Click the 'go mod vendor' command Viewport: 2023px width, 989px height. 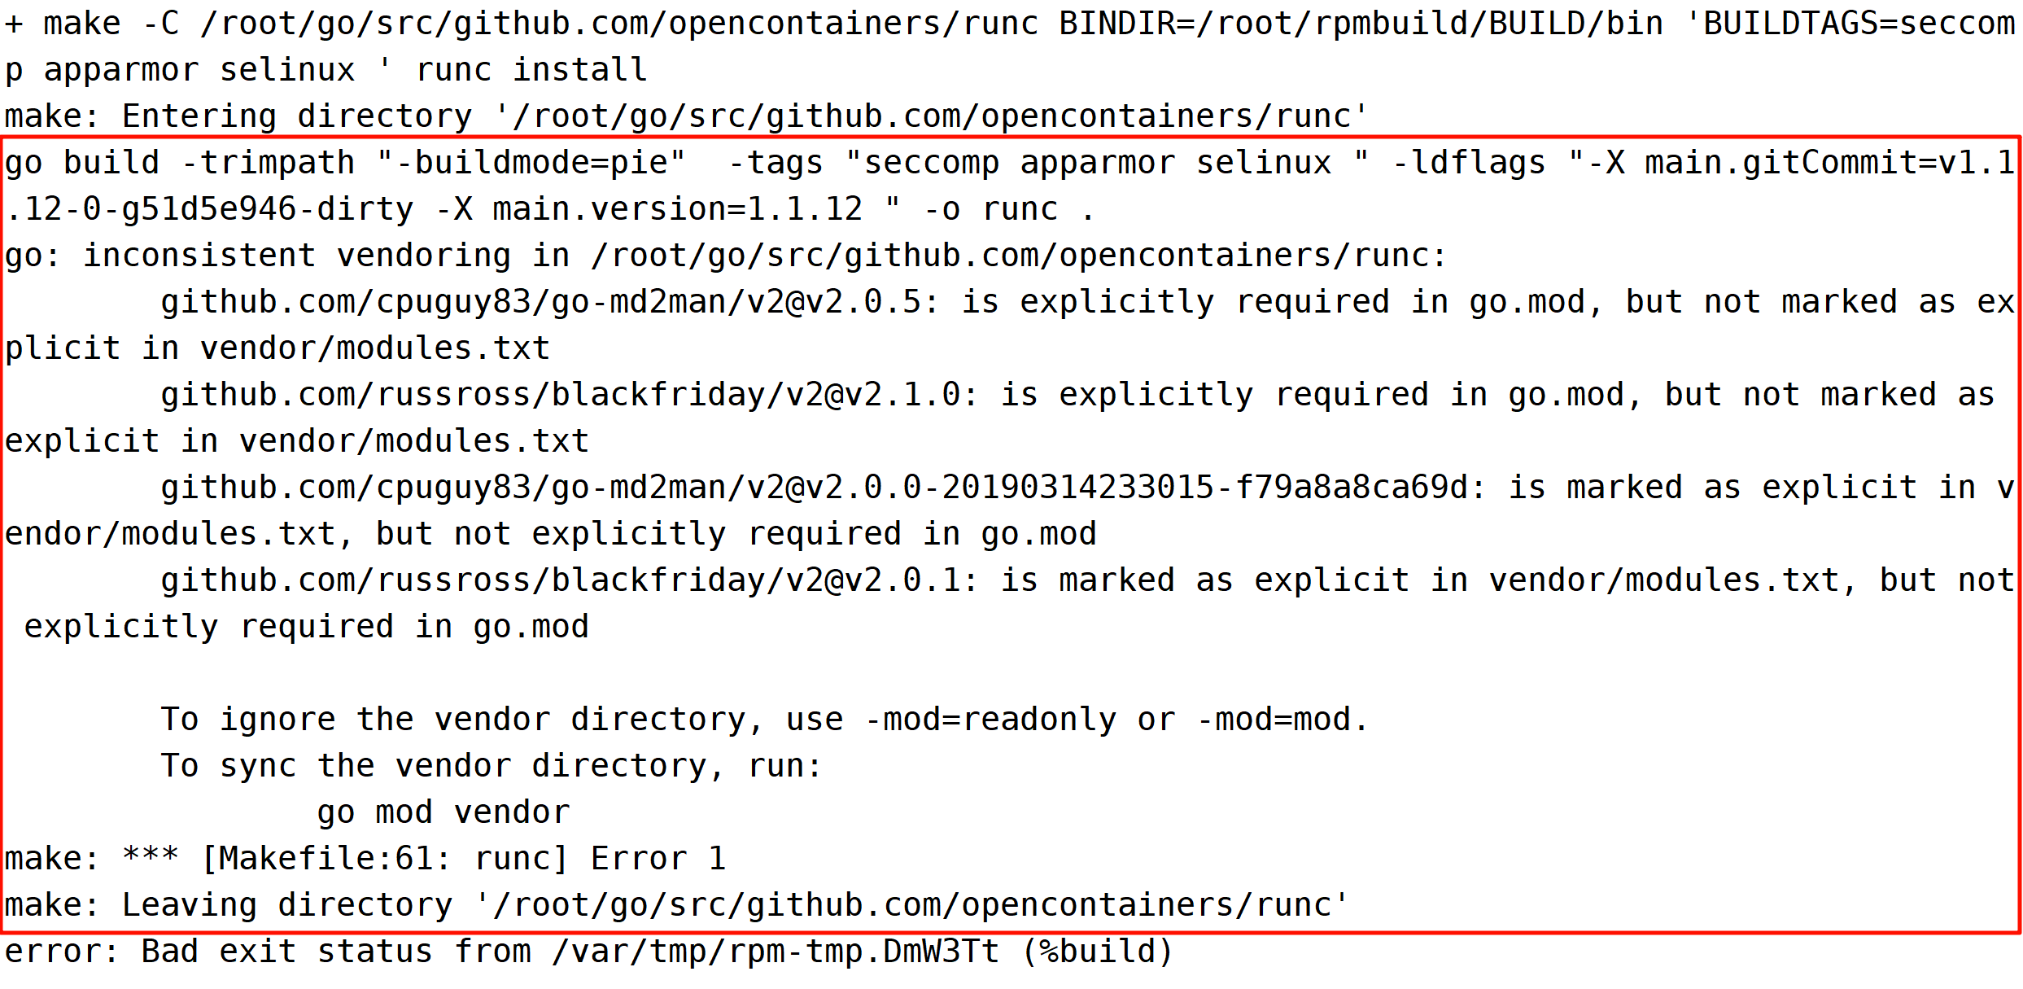pos(443,812)
